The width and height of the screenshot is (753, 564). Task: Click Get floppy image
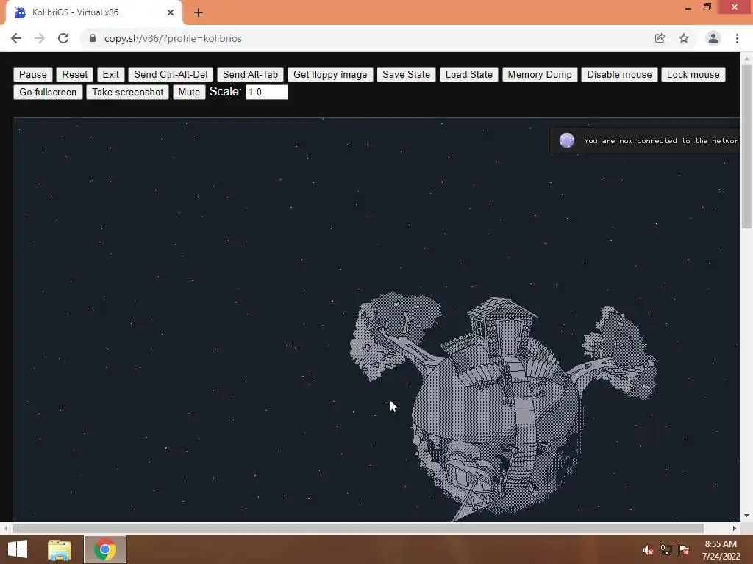tap(330, 74)
